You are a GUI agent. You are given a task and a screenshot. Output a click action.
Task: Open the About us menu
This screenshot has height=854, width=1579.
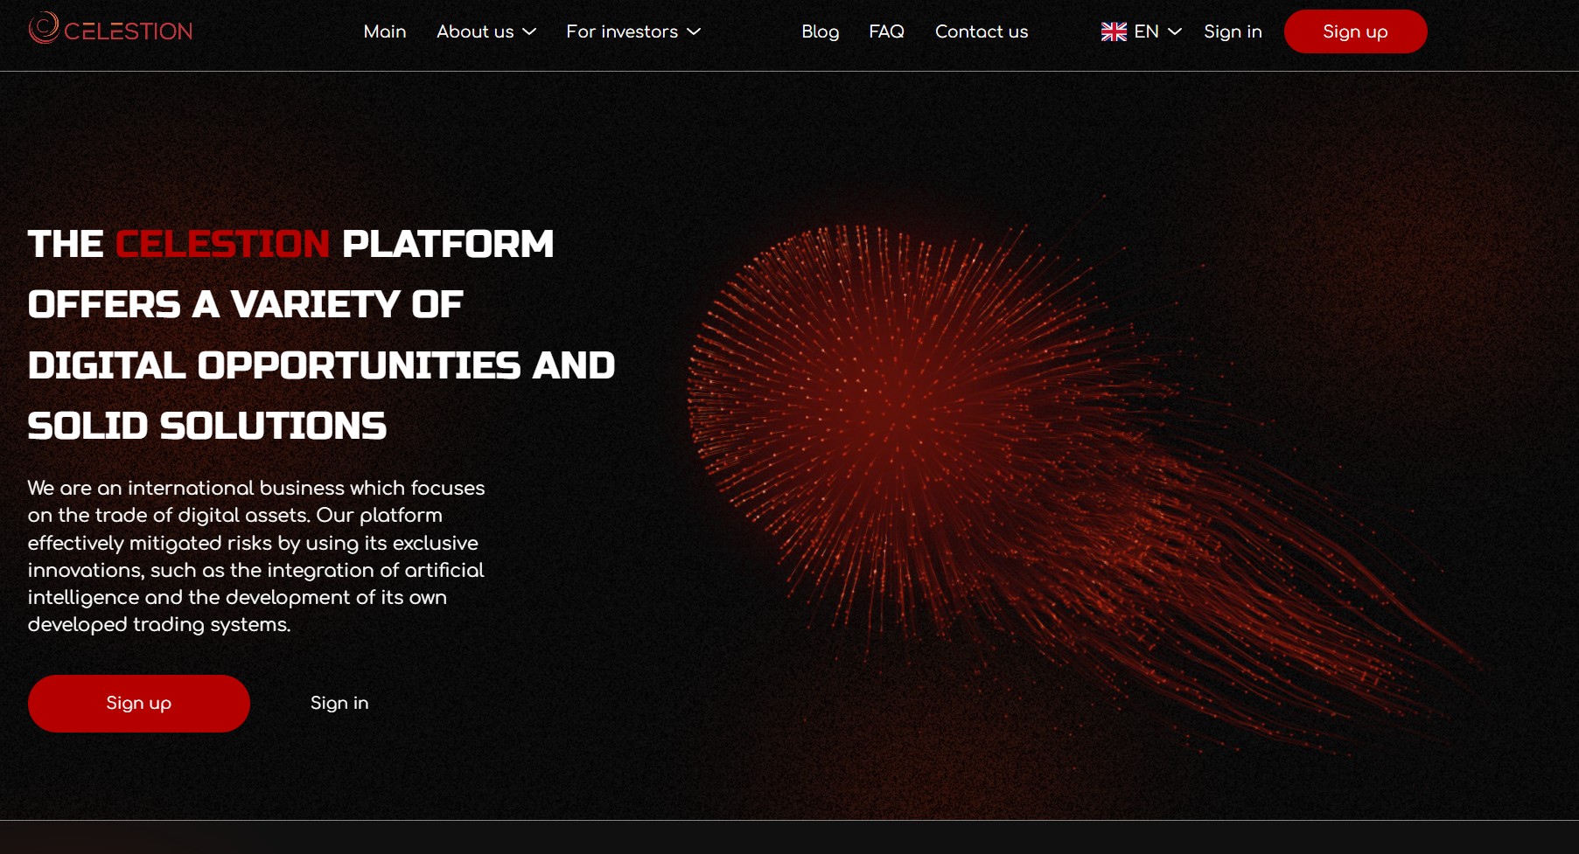pyautogui.click(x=475, y=32)
